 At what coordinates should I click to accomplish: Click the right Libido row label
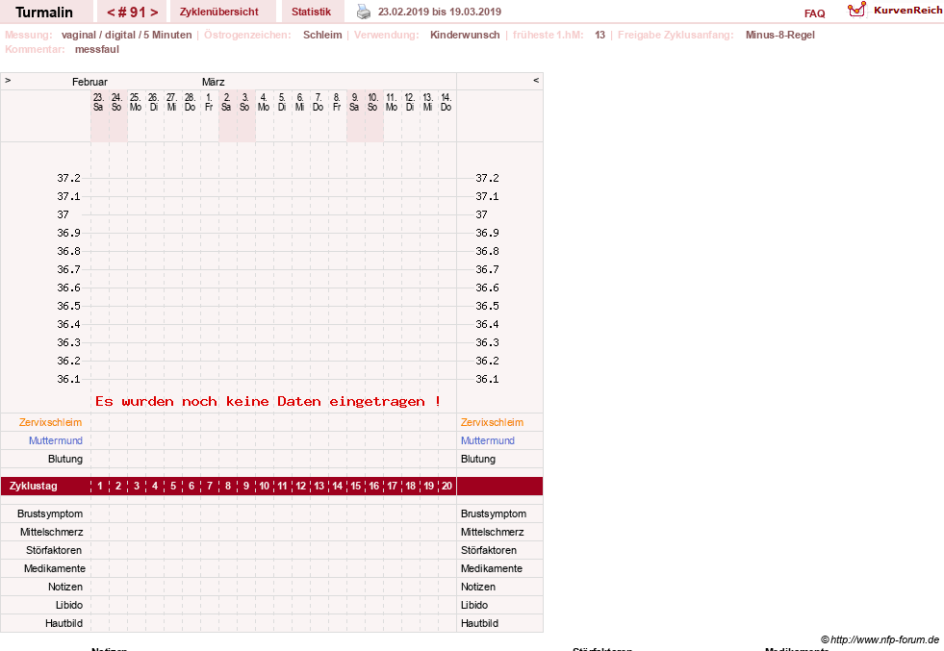[x=473, y=605]
